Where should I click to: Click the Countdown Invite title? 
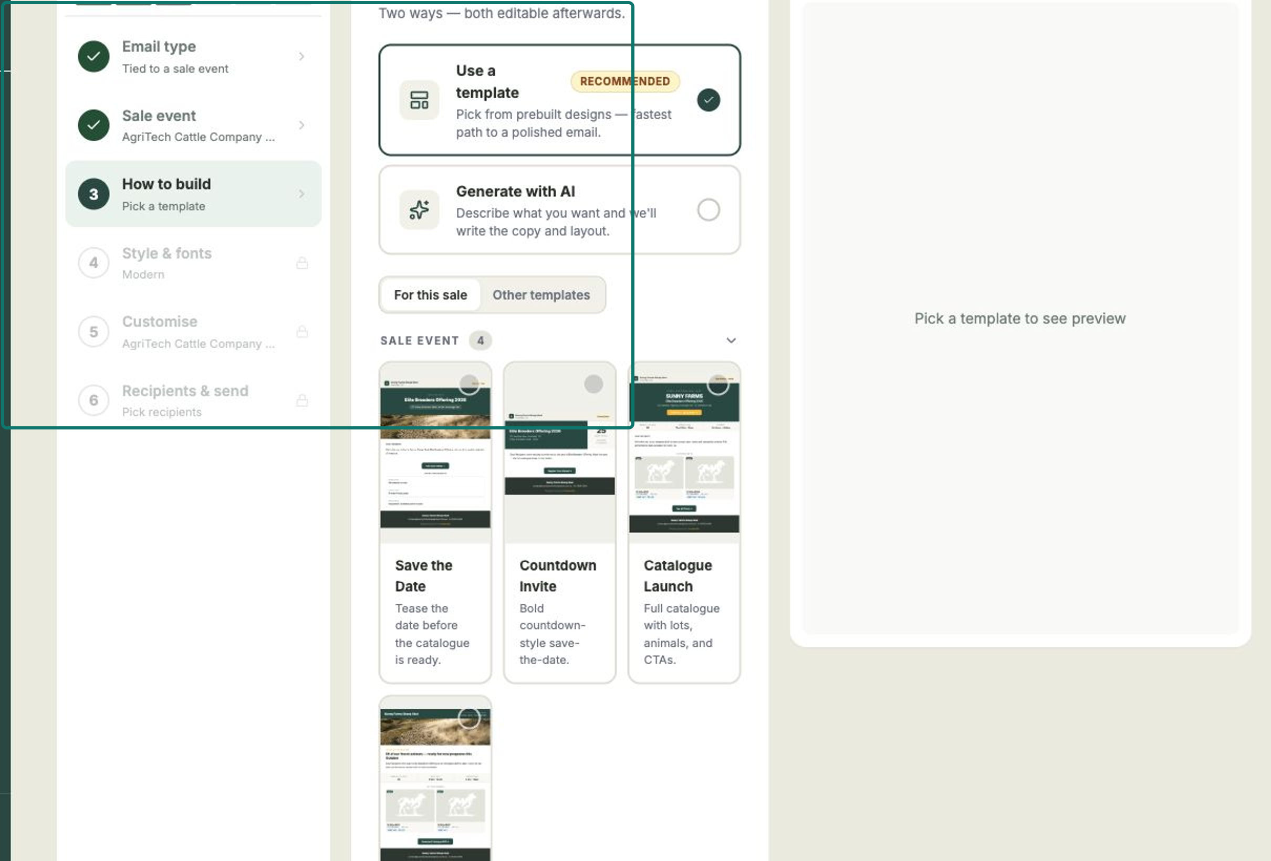(558, 575)
